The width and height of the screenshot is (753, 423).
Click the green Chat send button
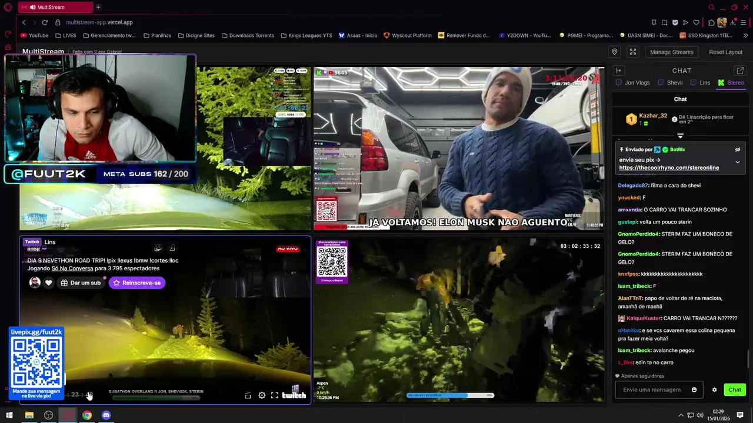click(x=735, y=390)
